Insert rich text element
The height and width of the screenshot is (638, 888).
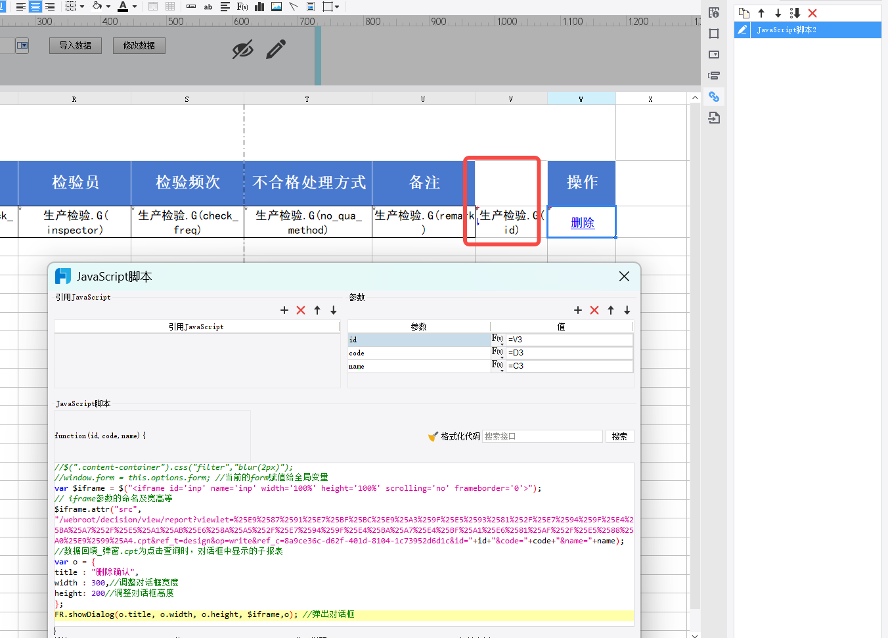(x=225, y=7)
